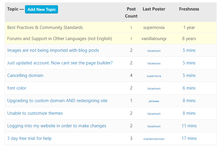
Task: Open the font color topic
Action: tap(17, 88)
